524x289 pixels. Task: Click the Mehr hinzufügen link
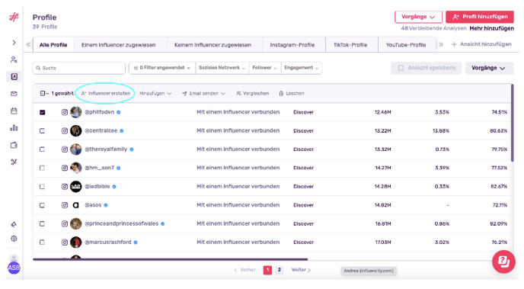tap(491, 28)
